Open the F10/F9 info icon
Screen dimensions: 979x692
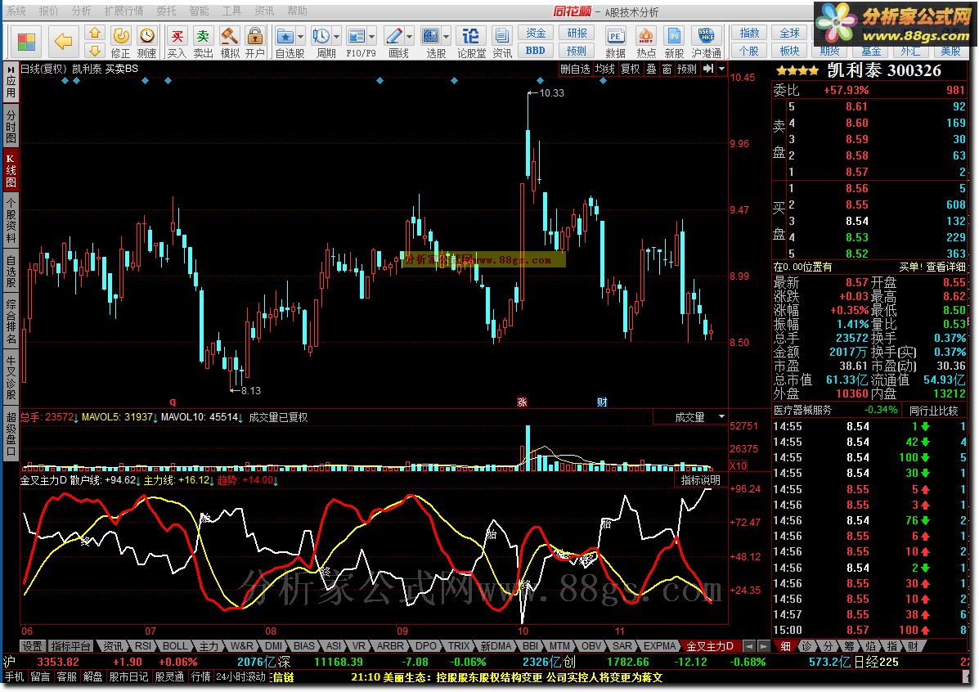pyautogui.click(x=357, y=36)
